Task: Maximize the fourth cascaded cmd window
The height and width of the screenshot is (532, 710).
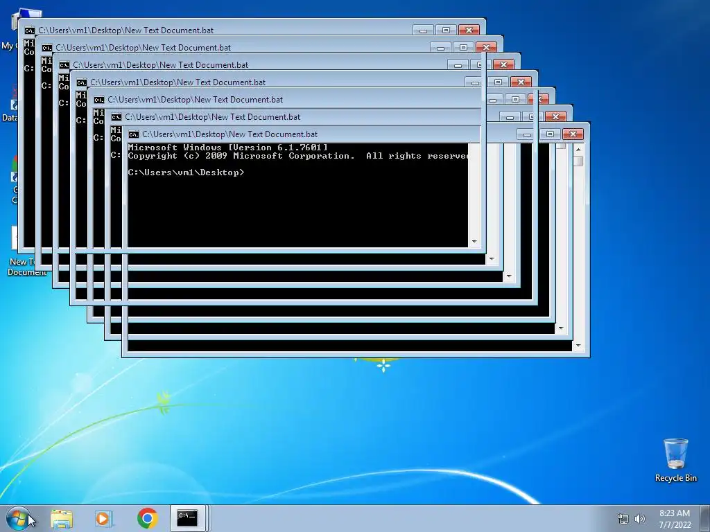Action: (498, 82)
